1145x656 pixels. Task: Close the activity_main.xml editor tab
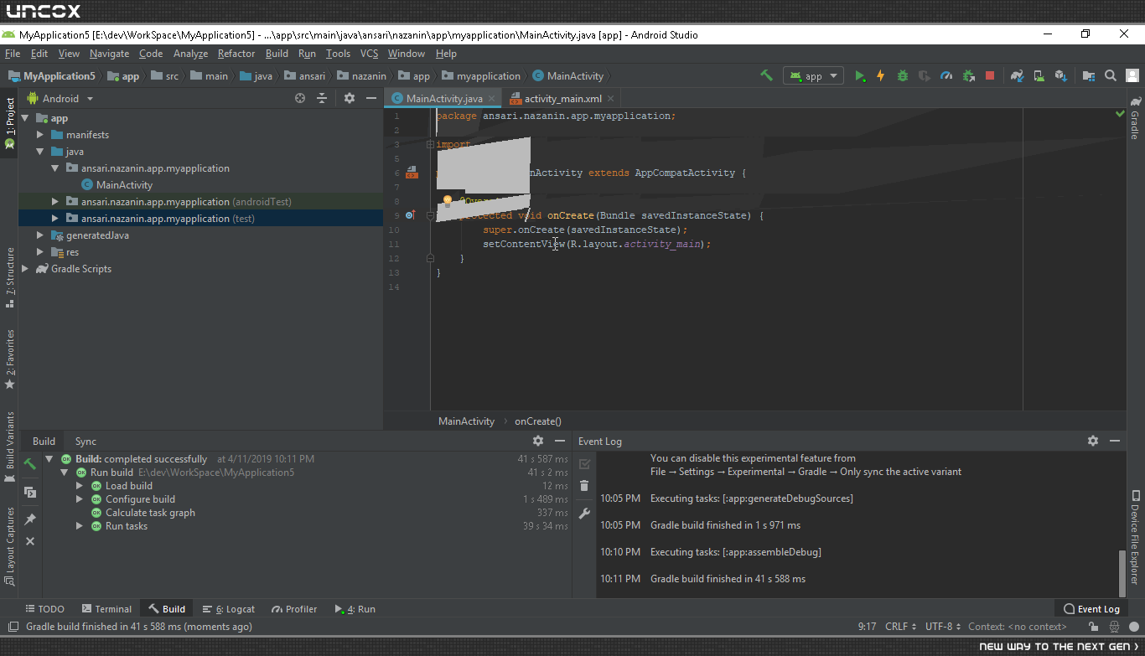pos(611,99)
